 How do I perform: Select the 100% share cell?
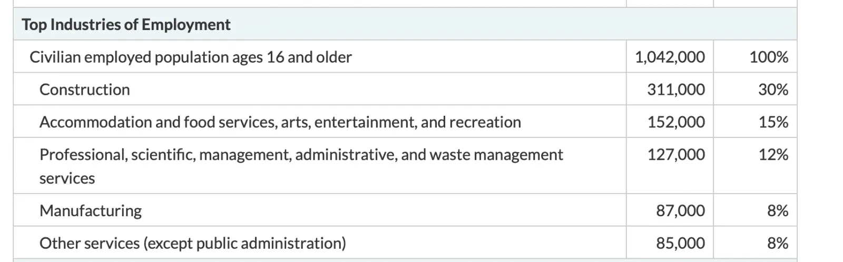pos(769,57)
